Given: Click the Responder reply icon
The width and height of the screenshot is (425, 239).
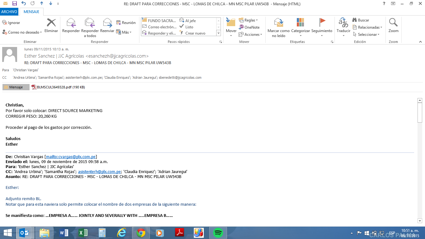Looking at the screenshot, I should [x=71, y=23].
